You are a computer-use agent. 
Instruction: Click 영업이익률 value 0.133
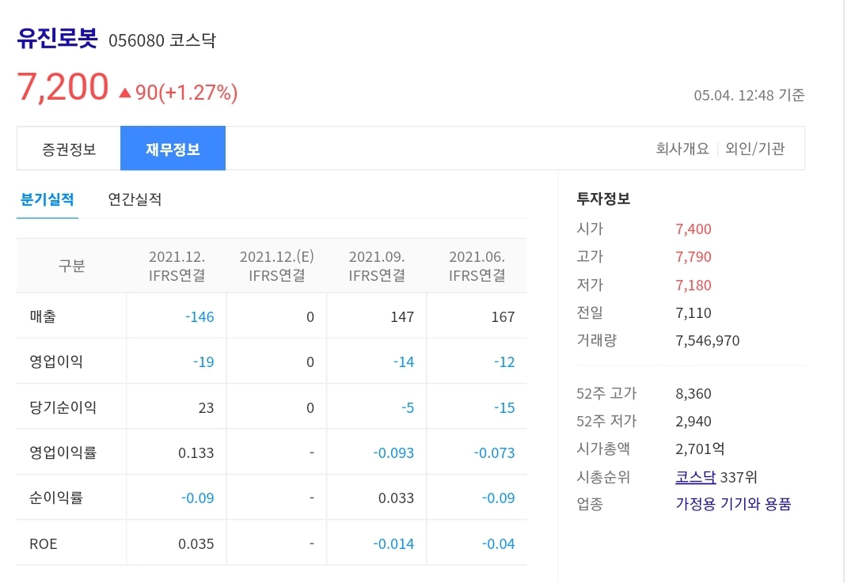(196, 453)
